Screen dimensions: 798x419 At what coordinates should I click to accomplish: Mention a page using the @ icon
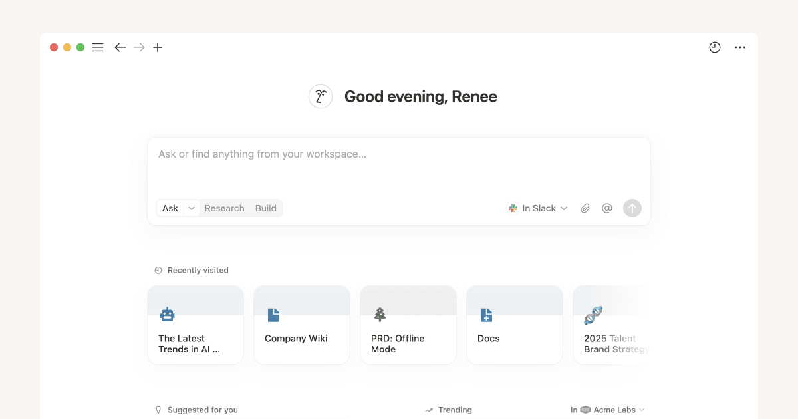tap(606, 208)
